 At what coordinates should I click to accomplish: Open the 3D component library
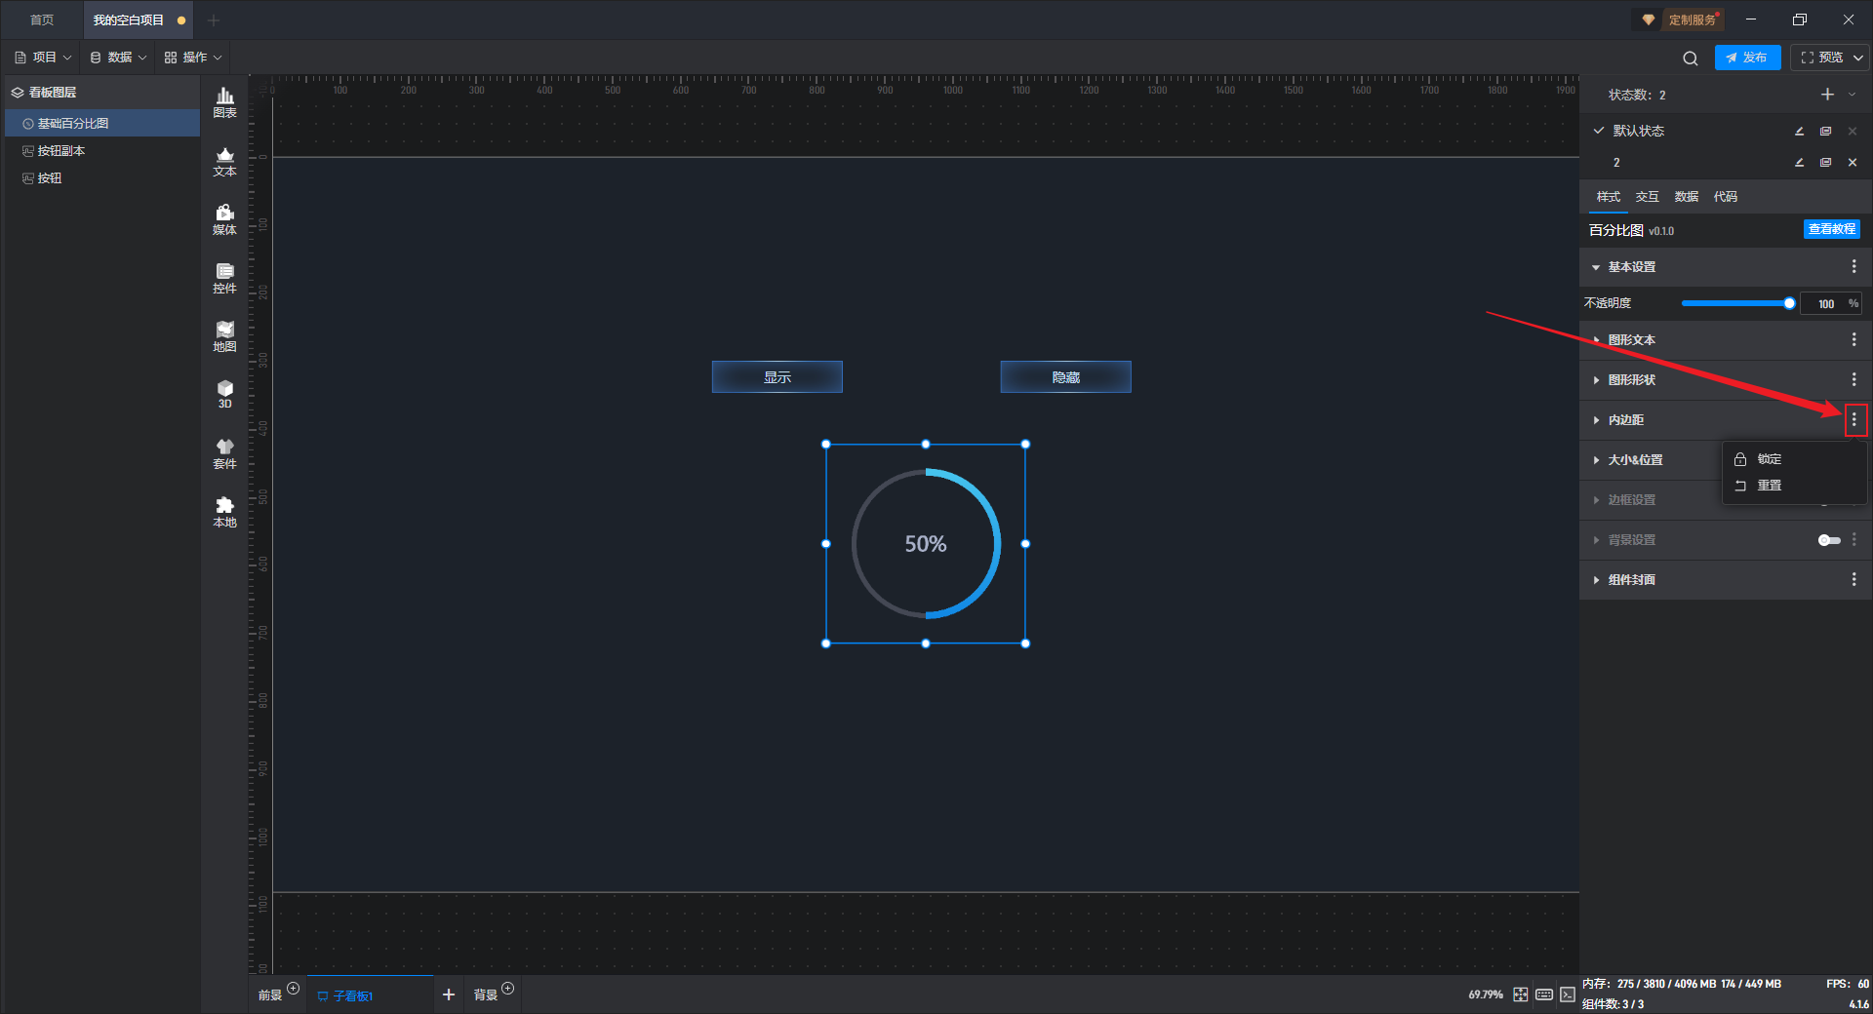pos(224,394)
